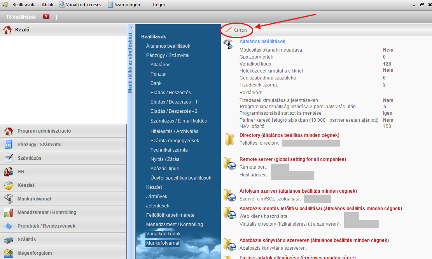Screen dimensions: 432x259
Task: Click the Kezdő home icon
Action: [8, 30]
